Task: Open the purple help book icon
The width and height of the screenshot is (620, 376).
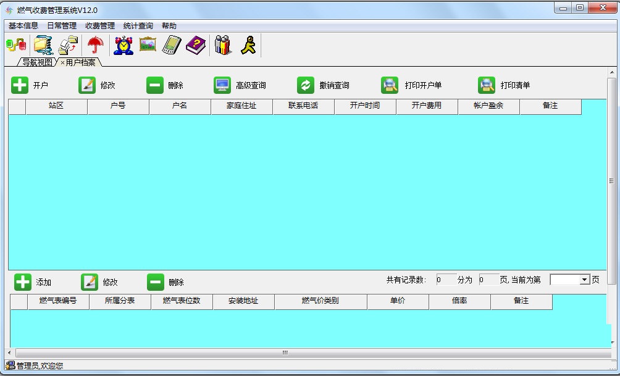Action: tap(195, 44)
